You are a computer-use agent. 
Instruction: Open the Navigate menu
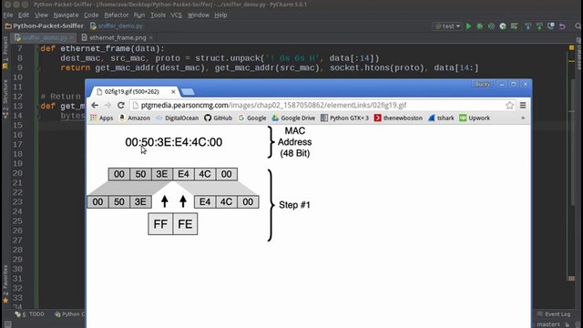coord(66,15)
